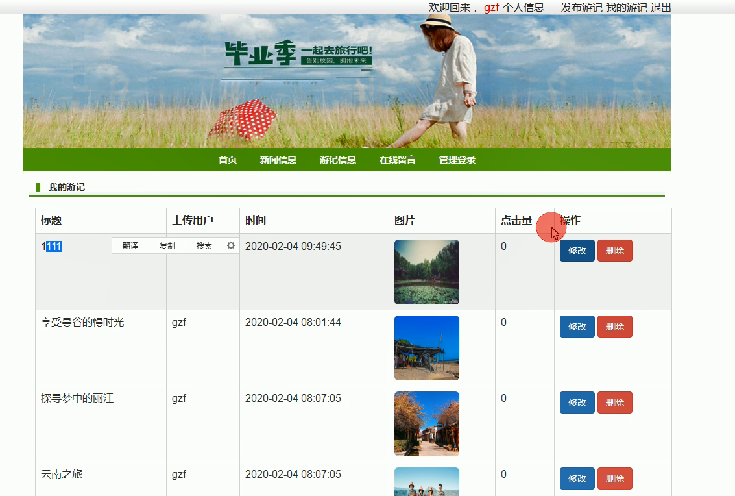Open old town street thumbnail for 探寻梦中的丽江
This screenshot has width=735, height=496.
pos(427,424)
